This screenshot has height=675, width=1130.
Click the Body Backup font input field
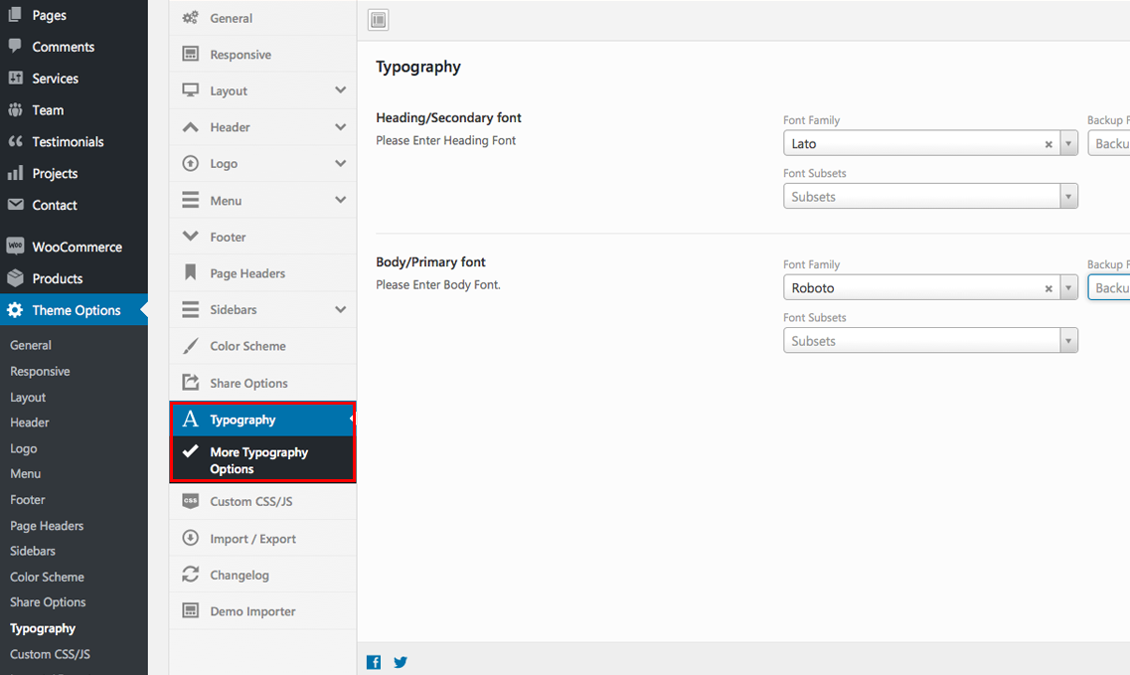1109,287
